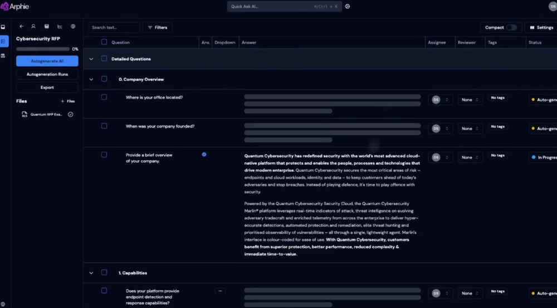
Task: Open the Filters button
Action: (158, 27)
